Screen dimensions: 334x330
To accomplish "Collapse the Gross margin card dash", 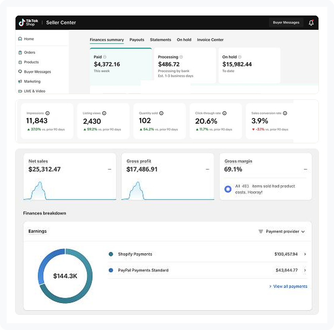I will (x=305, y=169).
